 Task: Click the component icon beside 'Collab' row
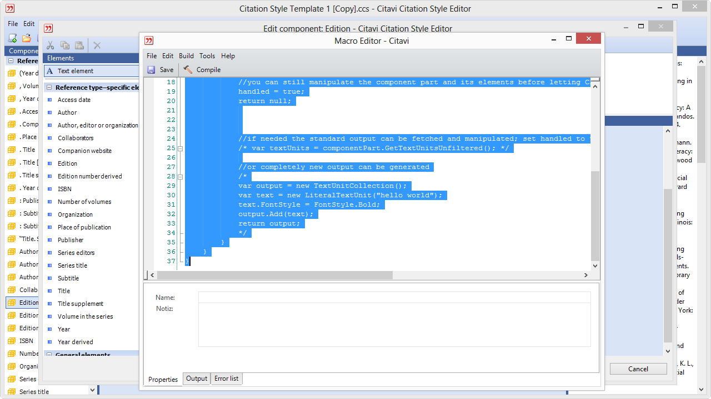tap(12, 290)
